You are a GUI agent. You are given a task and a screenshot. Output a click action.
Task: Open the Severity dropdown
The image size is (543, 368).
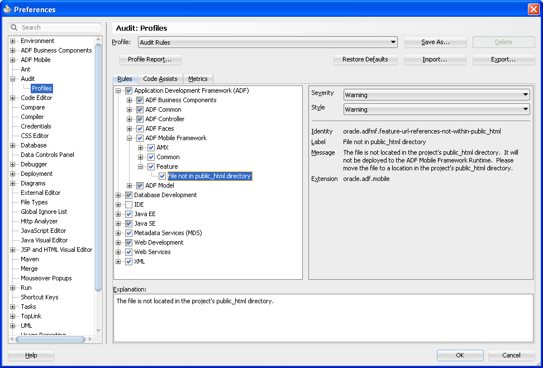coord(437,95)
